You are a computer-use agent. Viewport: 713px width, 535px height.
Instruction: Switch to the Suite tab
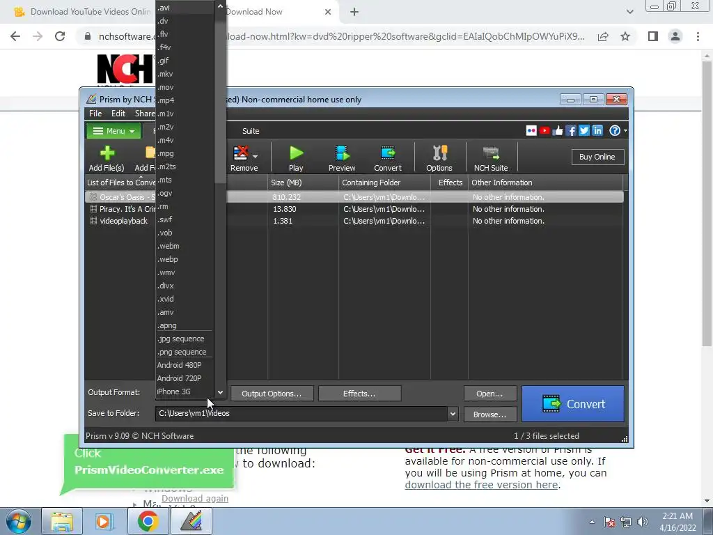coord(251,131)
